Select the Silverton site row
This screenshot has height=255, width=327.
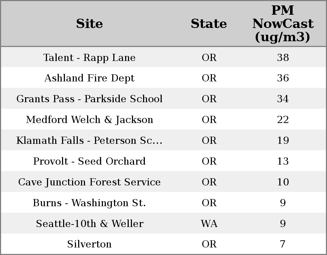(89, 244)
